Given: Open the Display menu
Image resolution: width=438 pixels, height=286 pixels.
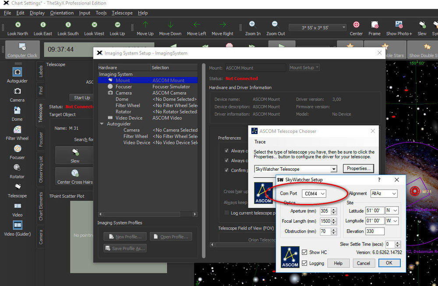Looking at the screenshot, I should 37,13.
